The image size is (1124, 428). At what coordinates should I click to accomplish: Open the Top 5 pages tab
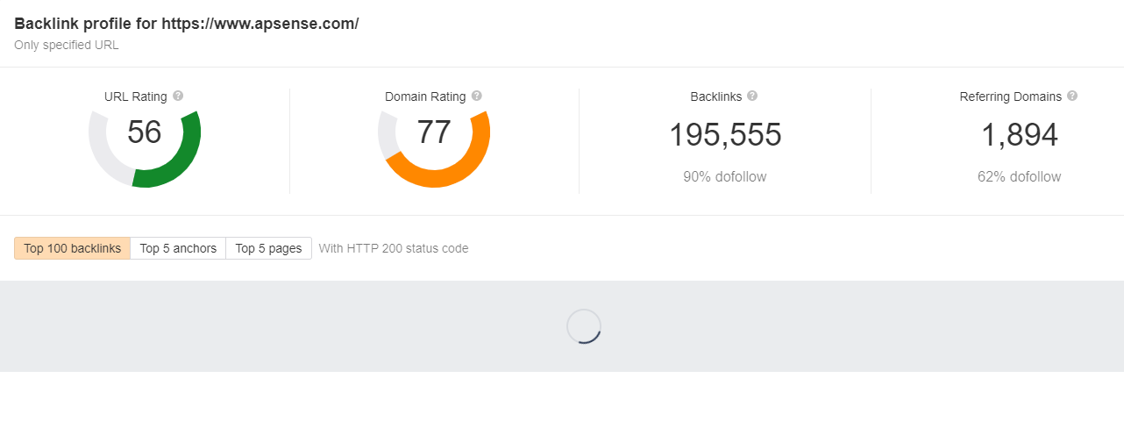tap(268, 248)
